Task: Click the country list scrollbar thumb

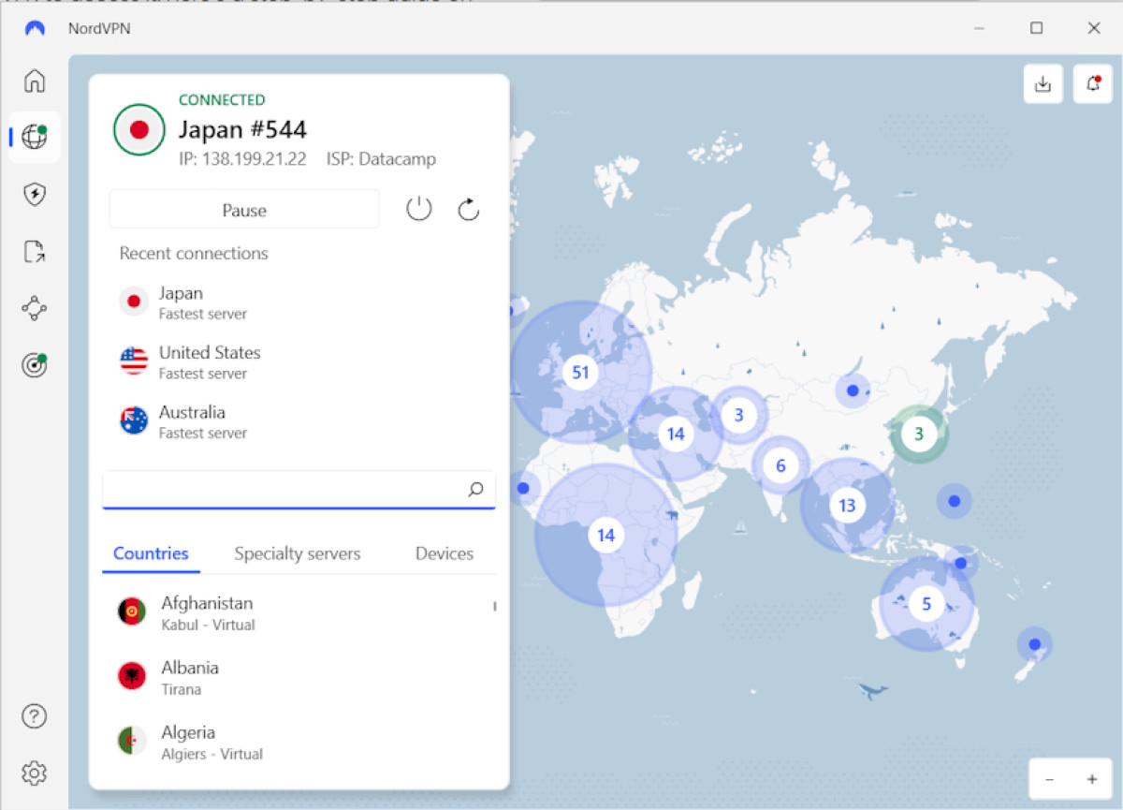Action: coord(495,607)
